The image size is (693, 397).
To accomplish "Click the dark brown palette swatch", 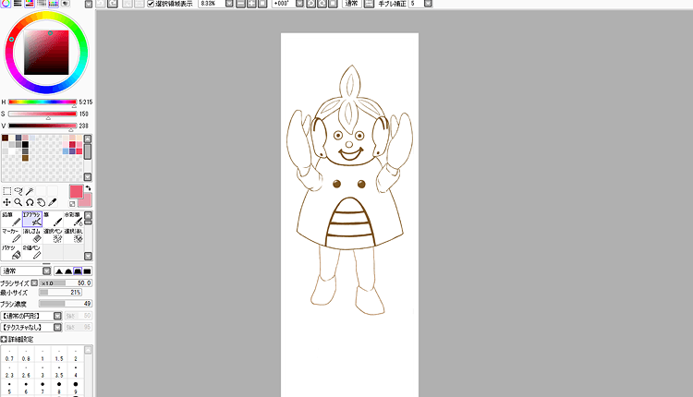I will [x=5, y=138].
